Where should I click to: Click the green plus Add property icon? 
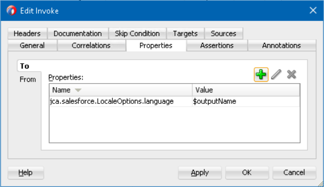pos(261,75)
